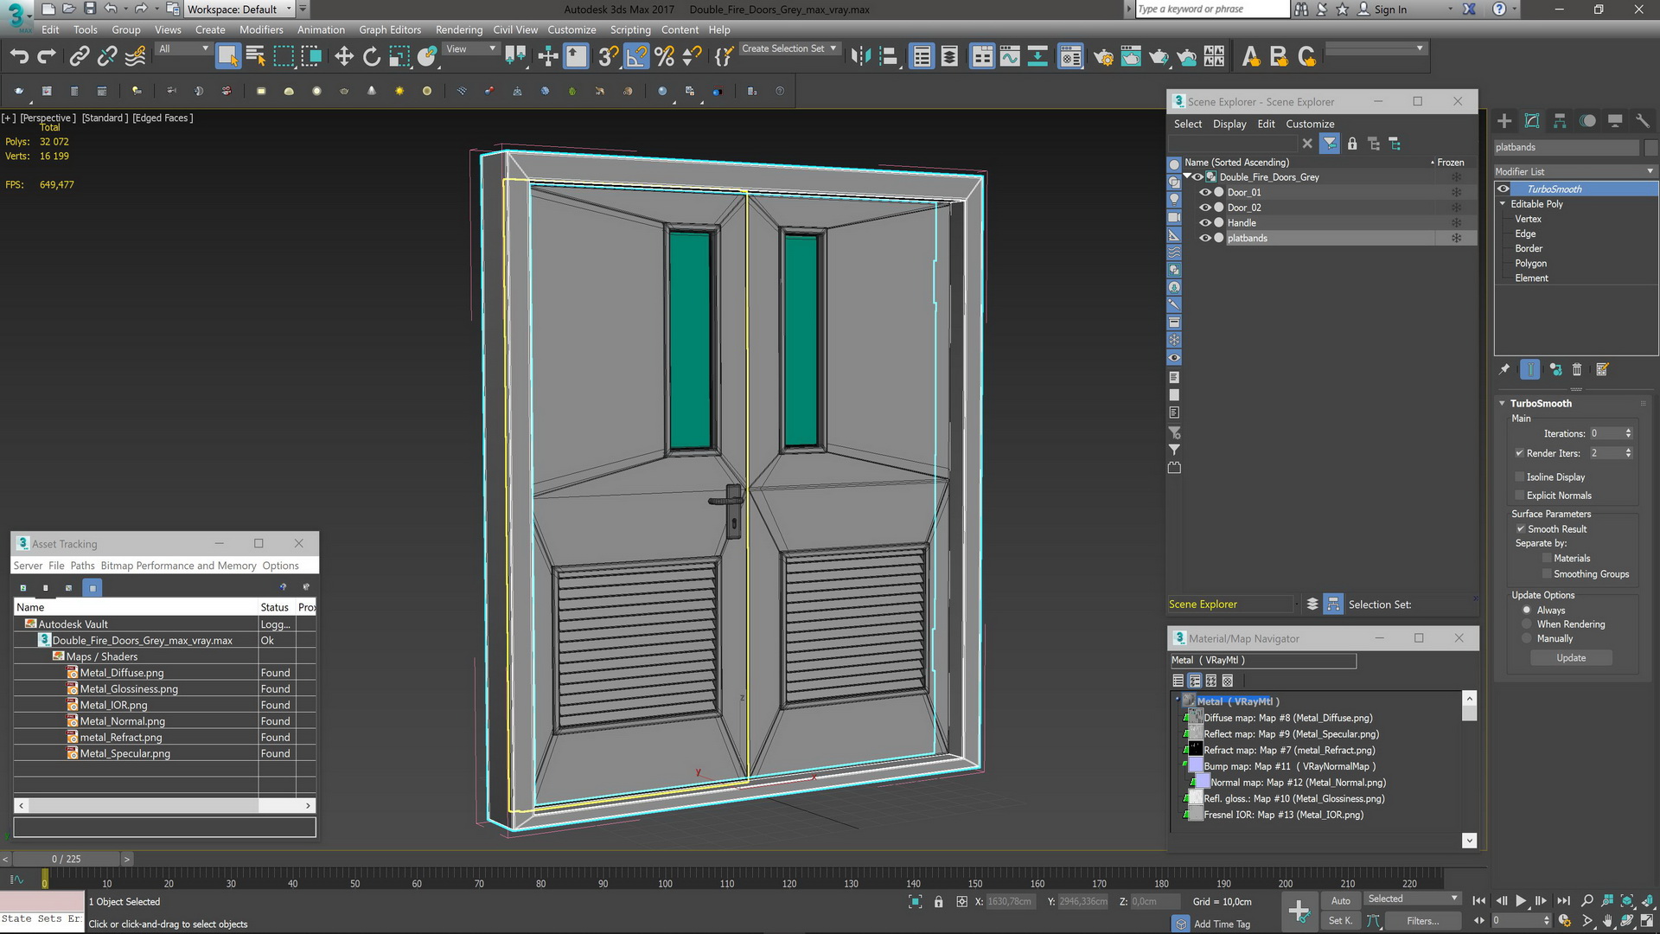Viewport: 1660px width, 934px height.
Task: Open the Hierarchy command panel tab
Action: (1560, 121)
